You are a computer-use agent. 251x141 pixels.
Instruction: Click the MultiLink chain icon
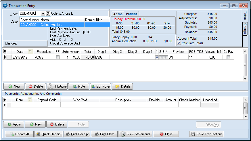pyautogui.click(x=50, y=86)
